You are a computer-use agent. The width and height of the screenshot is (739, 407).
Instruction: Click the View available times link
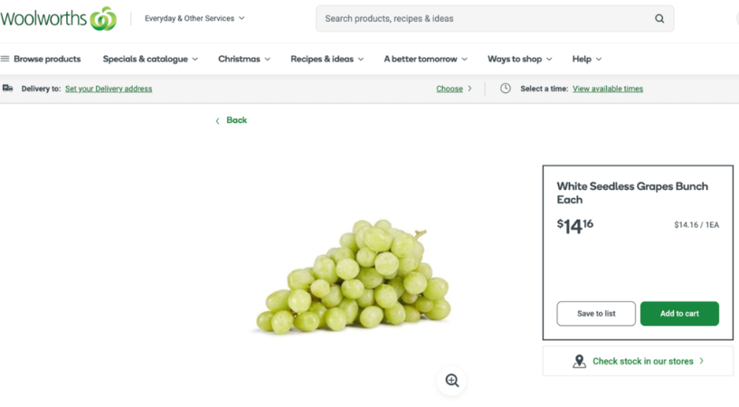[x=608, y=89]
